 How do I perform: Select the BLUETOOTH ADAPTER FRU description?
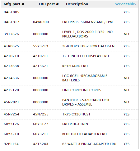point(84,134)
